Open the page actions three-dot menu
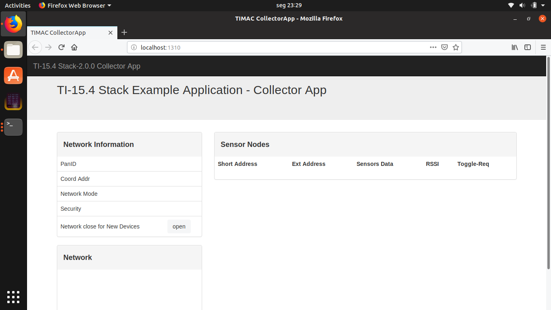The width and height of the screenshot is (551, 310). pyautogui.click(x=433, y=47)
